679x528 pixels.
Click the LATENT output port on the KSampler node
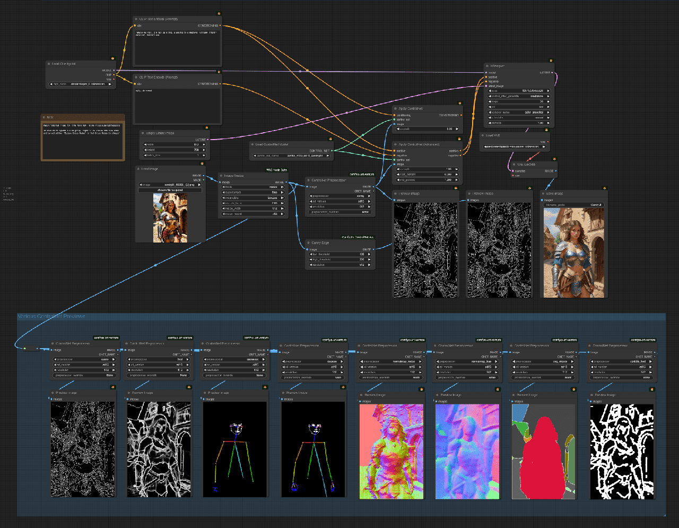[552, 73]
